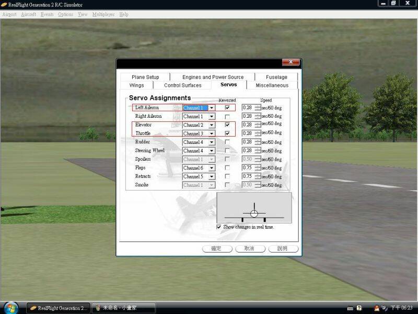Open the View menu
418x314 pixels.
[x=83, y=14]
